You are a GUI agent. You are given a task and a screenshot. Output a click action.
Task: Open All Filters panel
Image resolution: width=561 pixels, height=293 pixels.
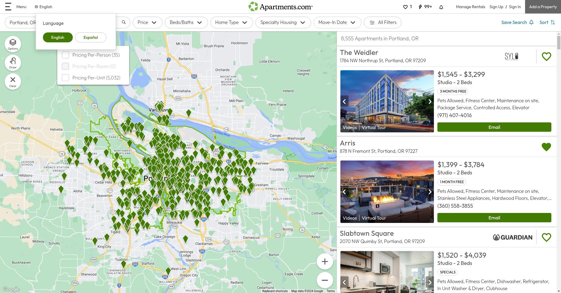tap(382, 22)
